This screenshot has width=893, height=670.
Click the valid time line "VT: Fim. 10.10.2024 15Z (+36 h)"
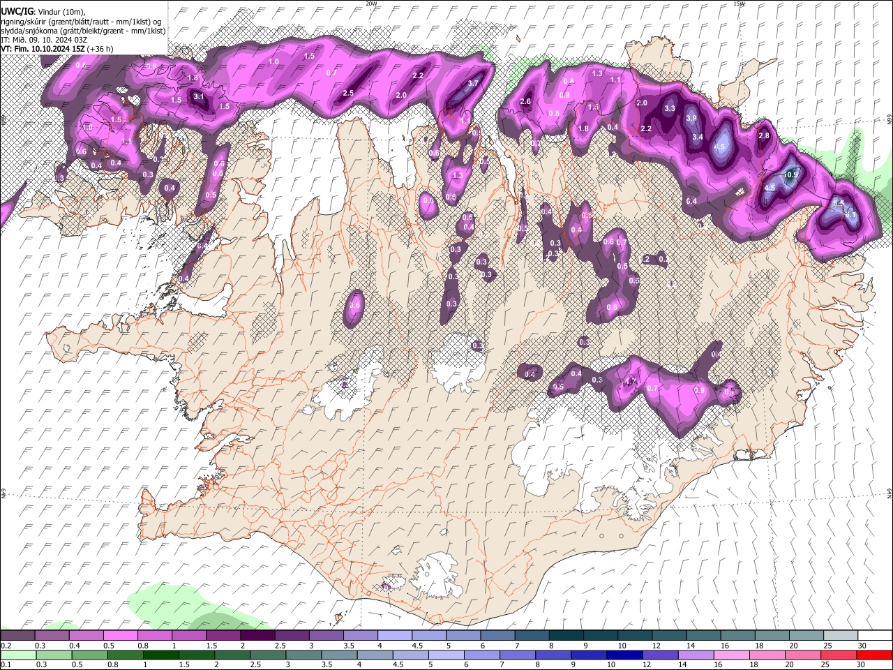click(x=57, y=49)
